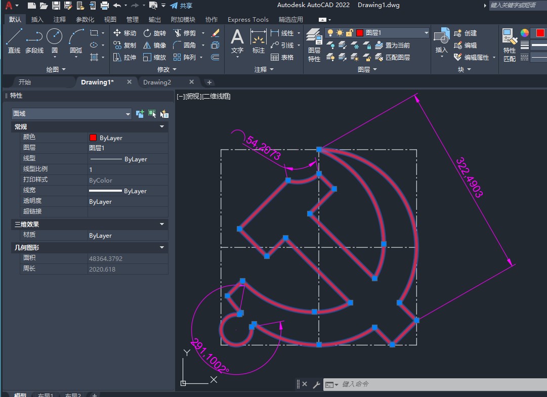Viewport: 547px width, 397px height.
Task: Click the Quick Select icon in Properties panel
Action: click(x=164, y=114)
